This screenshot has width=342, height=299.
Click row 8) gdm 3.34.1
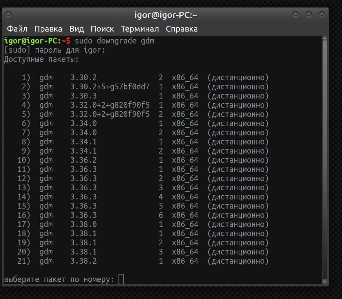[x=145, y=142]
